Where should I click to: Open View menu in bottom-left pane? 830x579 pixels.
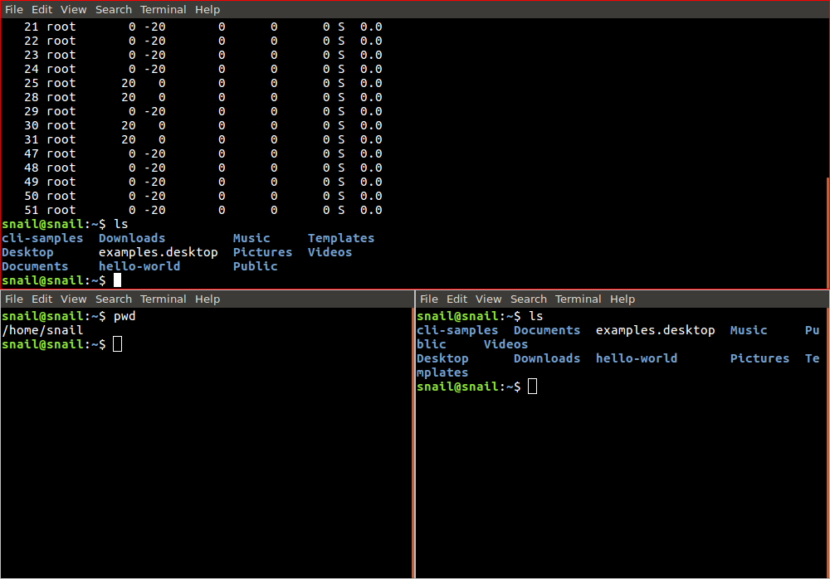(73, 299)
